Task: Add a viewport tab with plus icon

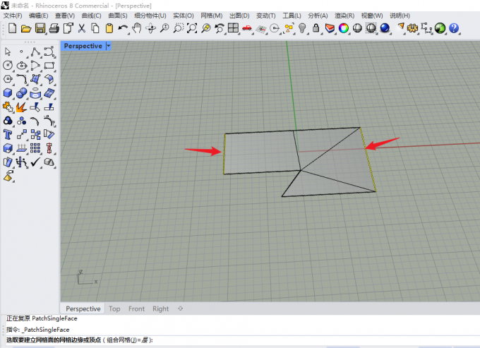Action: (180, 308)
